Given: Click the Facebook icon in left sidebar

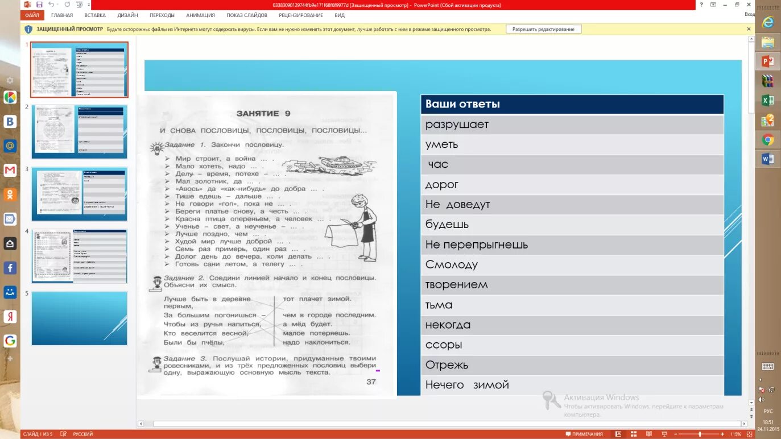Looking at the screenshot, I should click(x=10, y=268).
